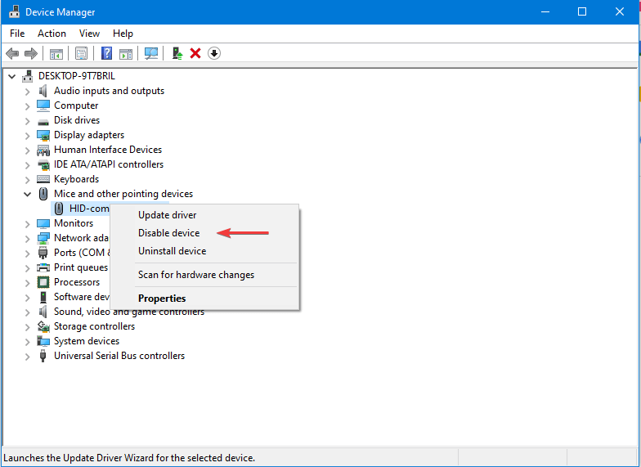Open the Action menu
Image resolution: width=641 pixels, height=467 pixels.
click(52, 34)
